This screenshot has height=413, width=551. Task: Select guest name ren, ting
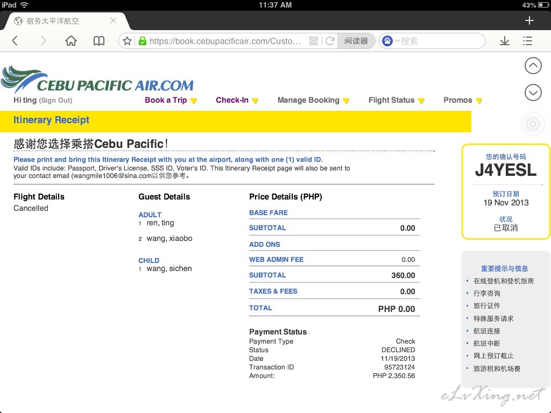coord(160,223)
